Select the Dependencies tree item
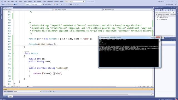178x100 pixels. (164, 18)
